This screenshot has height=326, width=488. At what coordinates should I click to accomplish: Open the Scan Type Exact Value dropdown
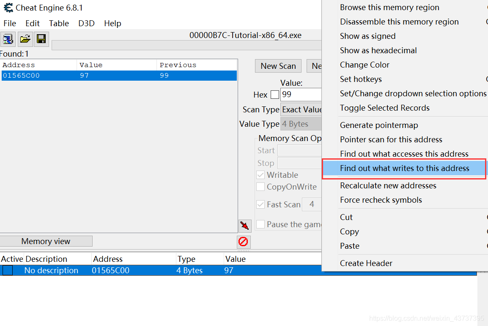coord(301,109)
